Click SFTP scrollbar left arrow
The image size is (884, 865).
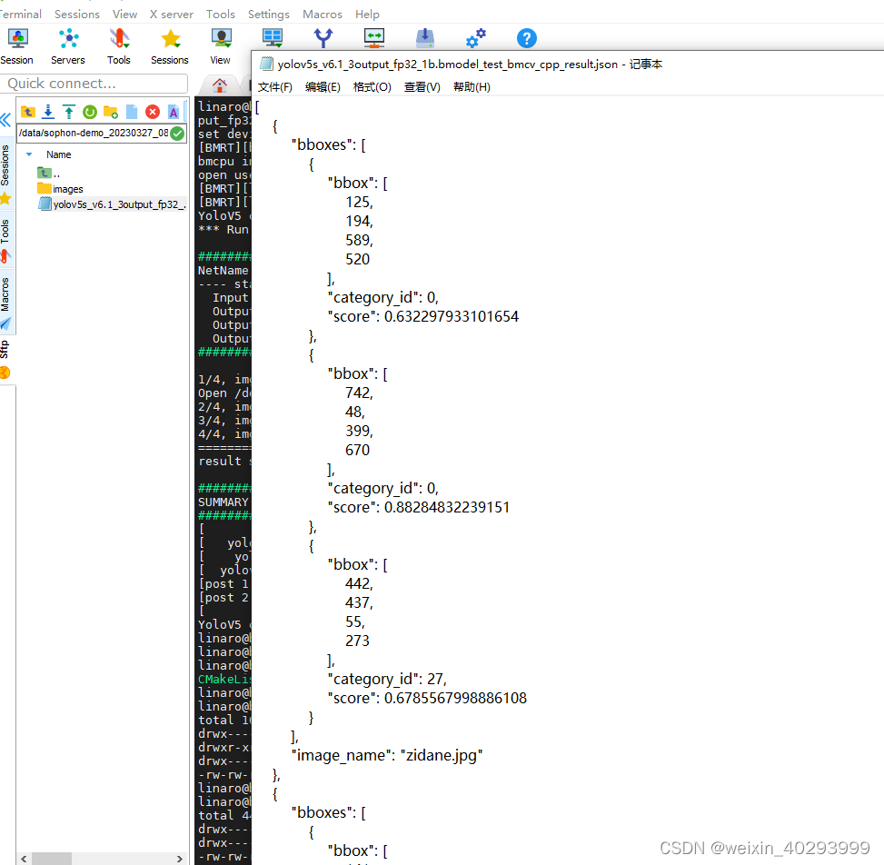coord(24,859)
